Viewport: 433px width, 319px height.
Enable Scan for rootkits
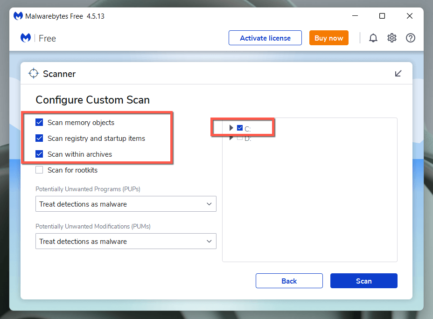(39, 170)
